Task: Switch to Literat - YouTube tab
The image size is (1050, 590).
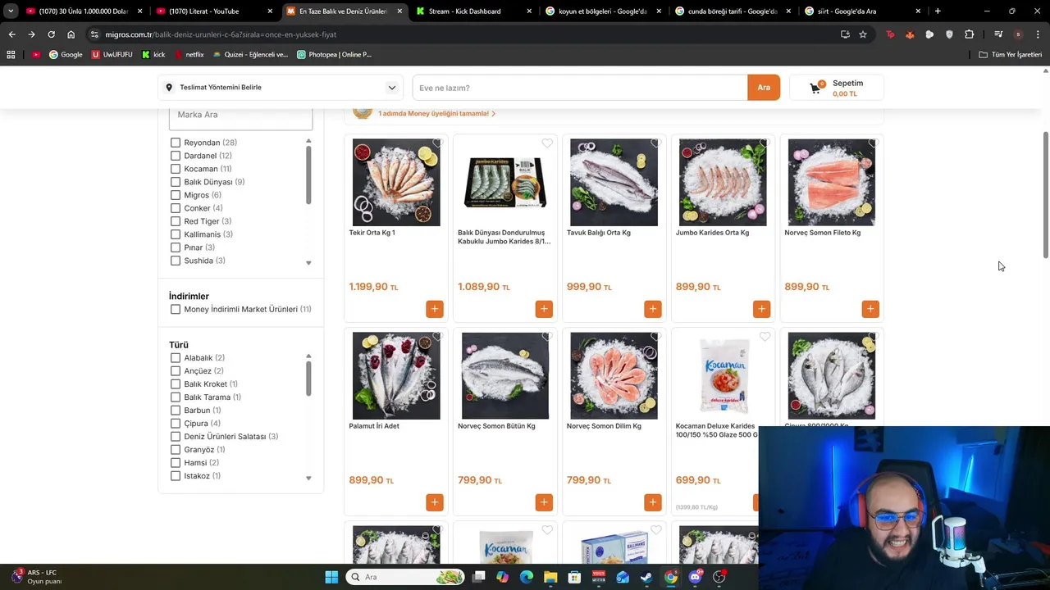Action: point(214,11)
